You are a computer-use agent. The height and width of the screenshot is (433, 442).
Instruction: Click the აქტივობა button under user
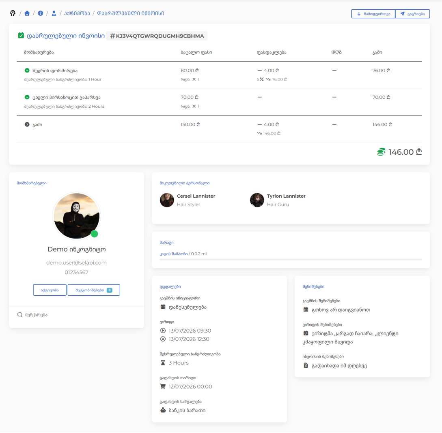[x=50, y=290]
